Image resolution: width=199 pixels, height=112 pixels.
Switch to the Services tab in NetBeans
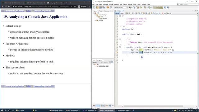click(x=107, y=11)
